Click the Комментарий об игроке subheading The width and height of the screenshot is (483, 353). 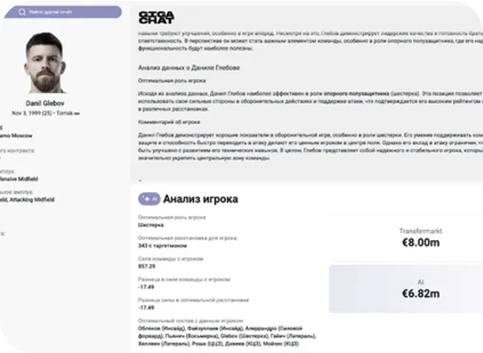click(x=169, y=122)
